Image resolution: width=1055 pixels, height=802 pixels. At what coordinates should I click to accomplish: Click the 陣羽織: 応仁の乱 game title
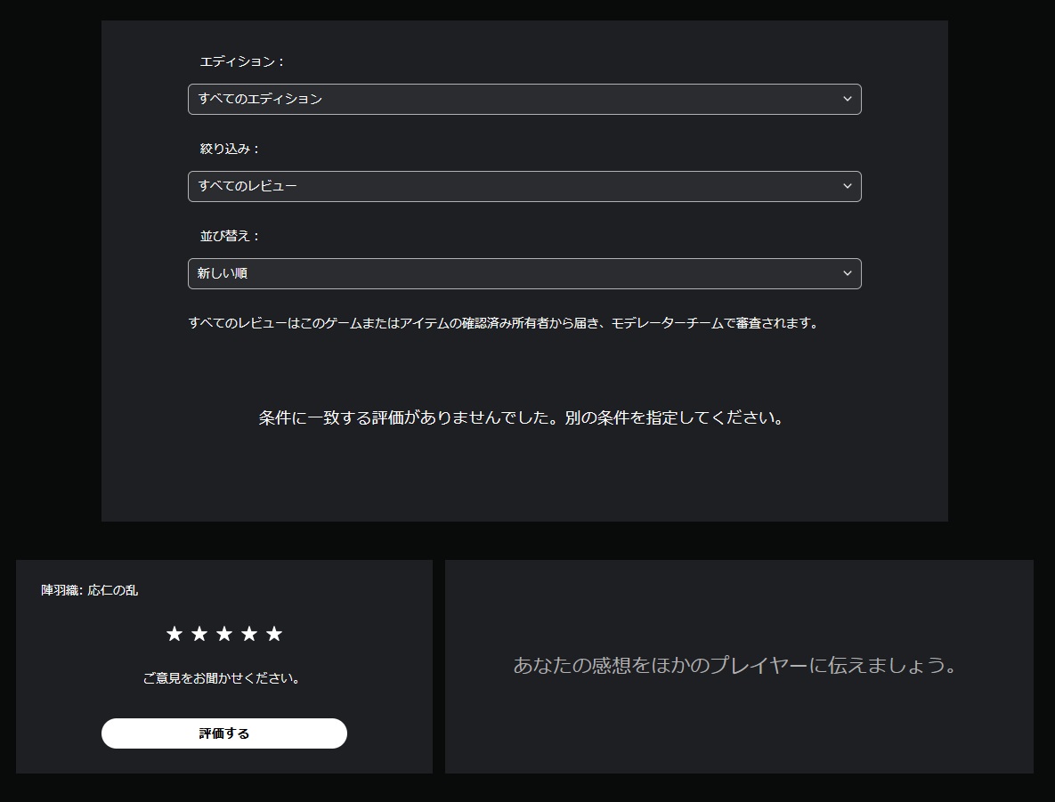tap(90, 590)
